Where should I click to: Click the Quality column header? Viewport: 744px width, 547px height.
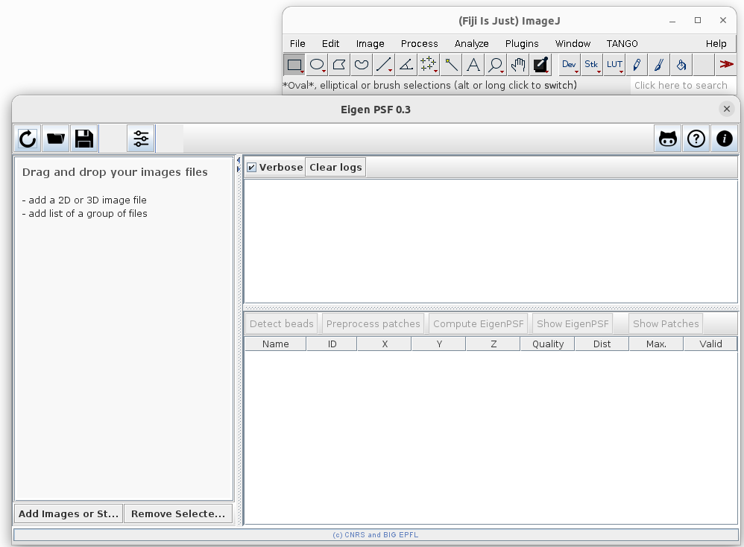tap(547, 344)
